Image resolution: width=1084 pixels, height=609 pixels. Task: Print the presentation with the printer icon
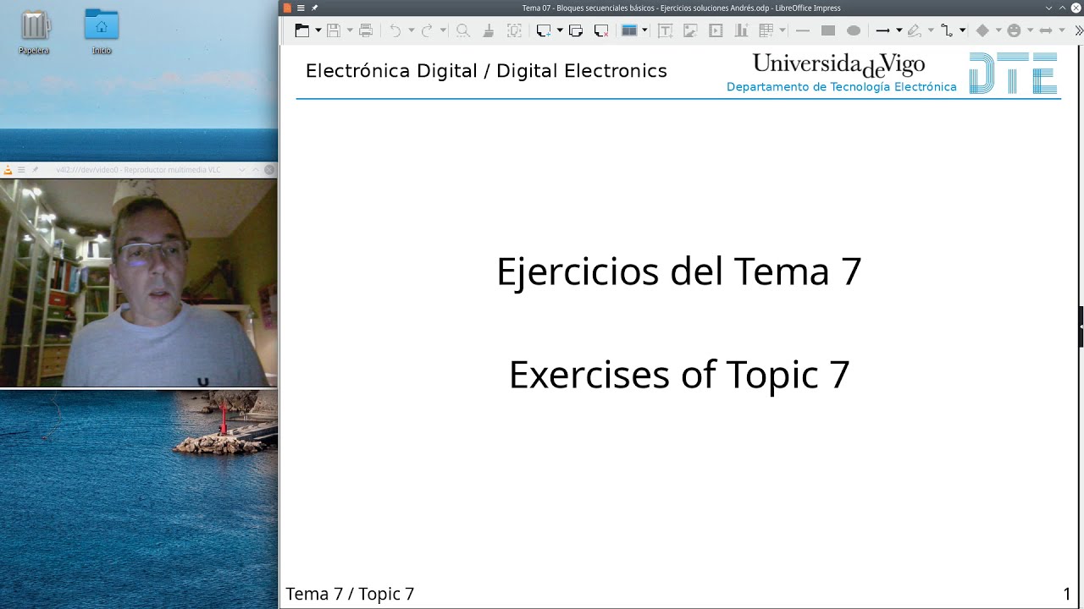366,30
